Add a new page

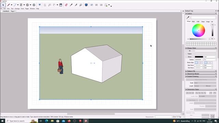[x=92, y=5]
